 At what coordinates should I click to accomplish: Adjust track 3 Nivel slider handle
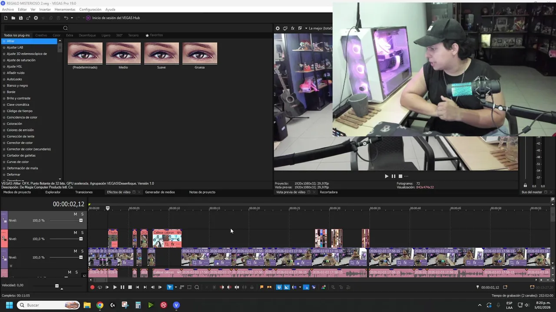pos(81,257)
